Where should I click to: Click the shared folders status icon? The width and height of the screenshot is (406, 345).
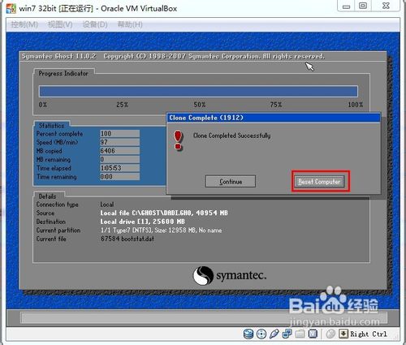[x=300, y=334]
